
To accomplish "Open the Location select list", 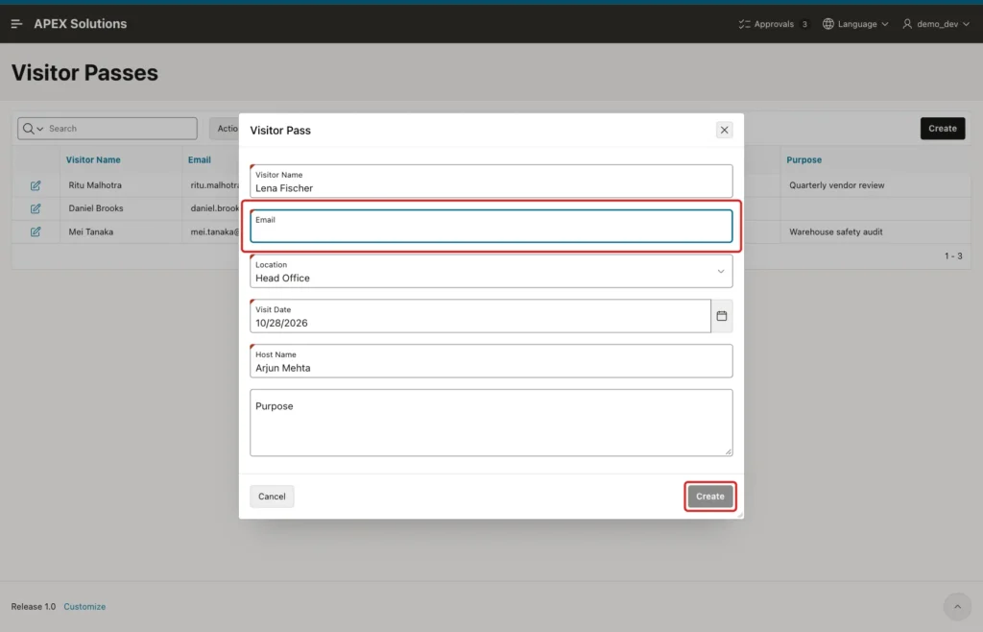I will point(491,272).
